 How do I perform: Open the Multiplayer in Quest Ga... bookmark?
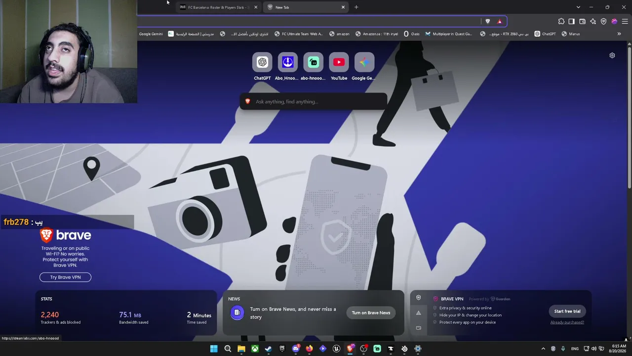coord(449,34)
